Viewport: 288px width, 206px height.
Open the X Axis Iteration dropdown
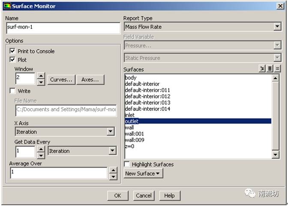tap(111, 132)
